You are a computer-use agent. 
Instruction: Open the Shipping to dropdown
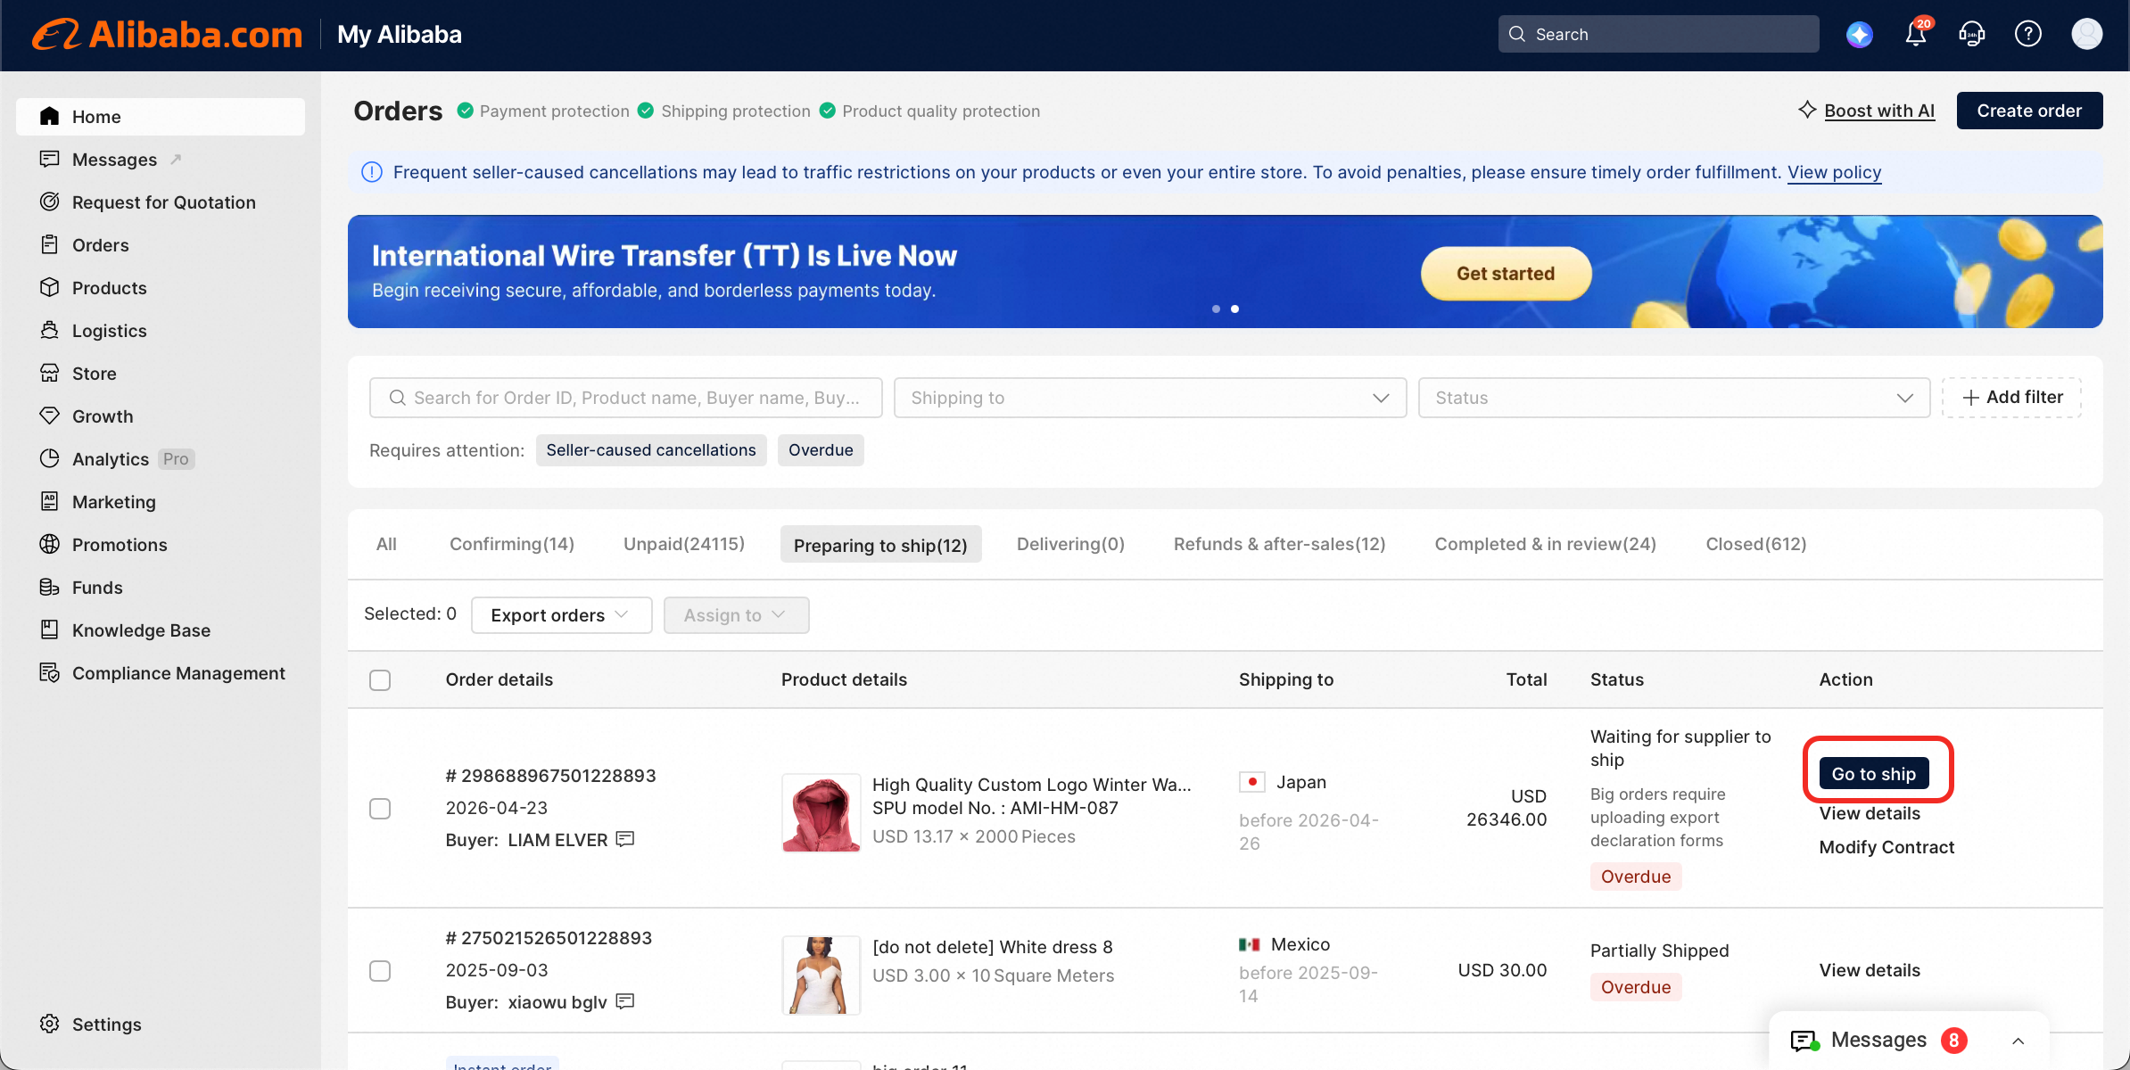[x=1151, y=398]
